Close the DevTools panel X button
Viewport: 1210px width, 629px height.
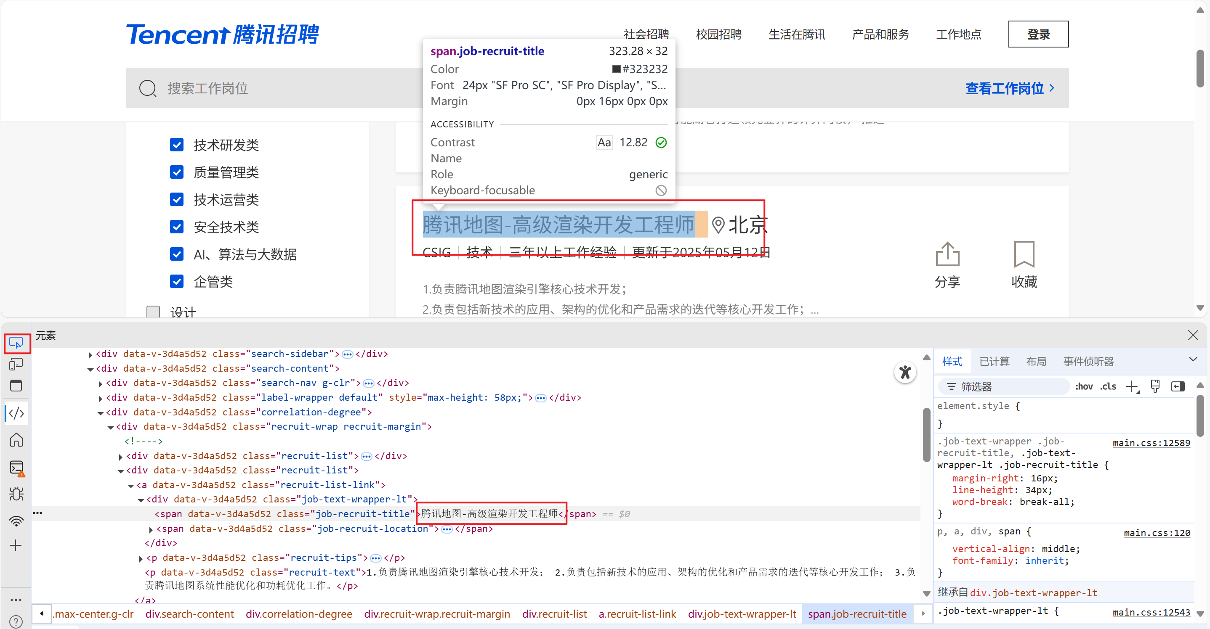click(x=1193, y=335)
